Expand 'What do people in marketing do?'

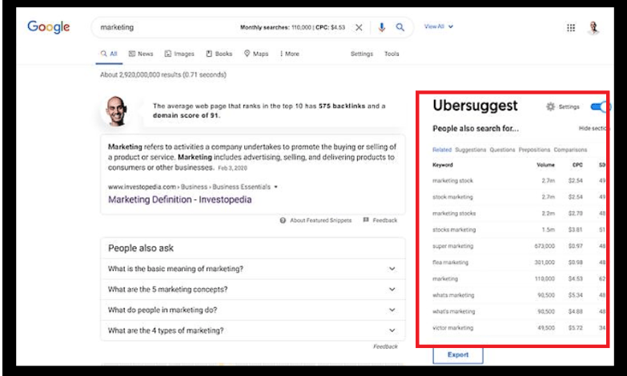(253, 310)
